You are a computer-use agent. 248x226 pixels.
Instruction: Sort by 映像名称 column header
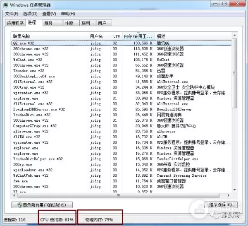pos(50,36)
